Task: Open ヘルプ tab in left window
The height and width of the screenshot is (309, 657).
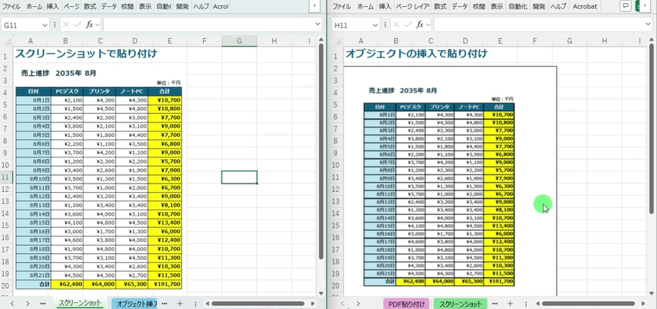Action: 201,6
